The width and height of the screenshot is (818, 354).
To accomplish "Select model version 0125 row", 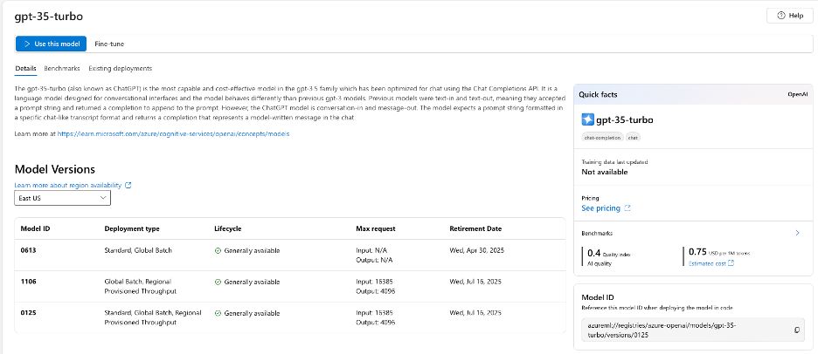I will click(290, 317).
